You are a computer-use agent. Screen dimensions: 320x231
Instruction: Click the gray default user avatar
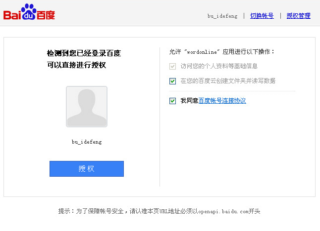click(x=87, y=107)
